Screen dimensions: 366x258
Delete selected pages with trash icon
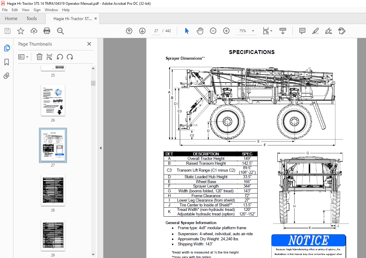tap(39, 57)
